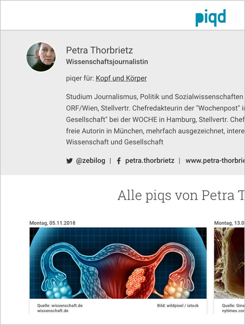
Task: Open the uterus illustration article image
Action: (x=118, y=263)
